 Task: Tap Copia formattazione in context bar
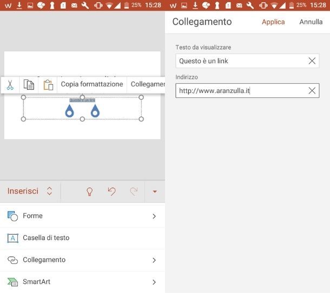pos(92,84)
